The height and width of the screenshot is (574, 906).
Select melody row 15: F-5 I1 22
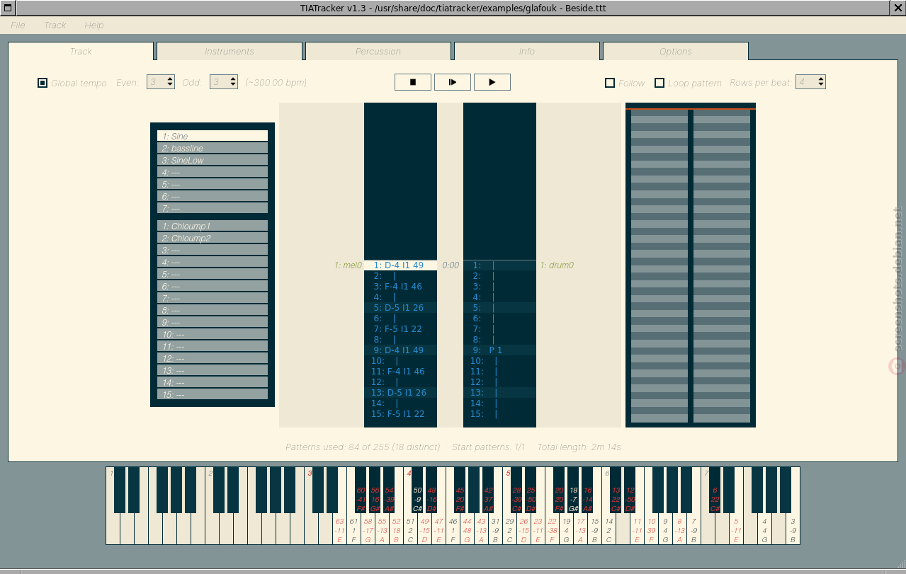pos(400,414)
